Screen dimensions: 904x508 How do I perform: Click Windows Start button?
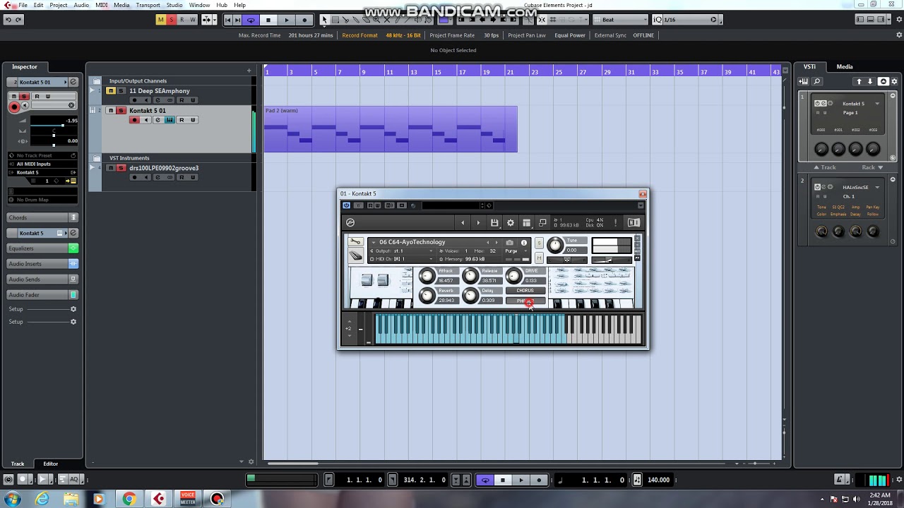[12, 499]
